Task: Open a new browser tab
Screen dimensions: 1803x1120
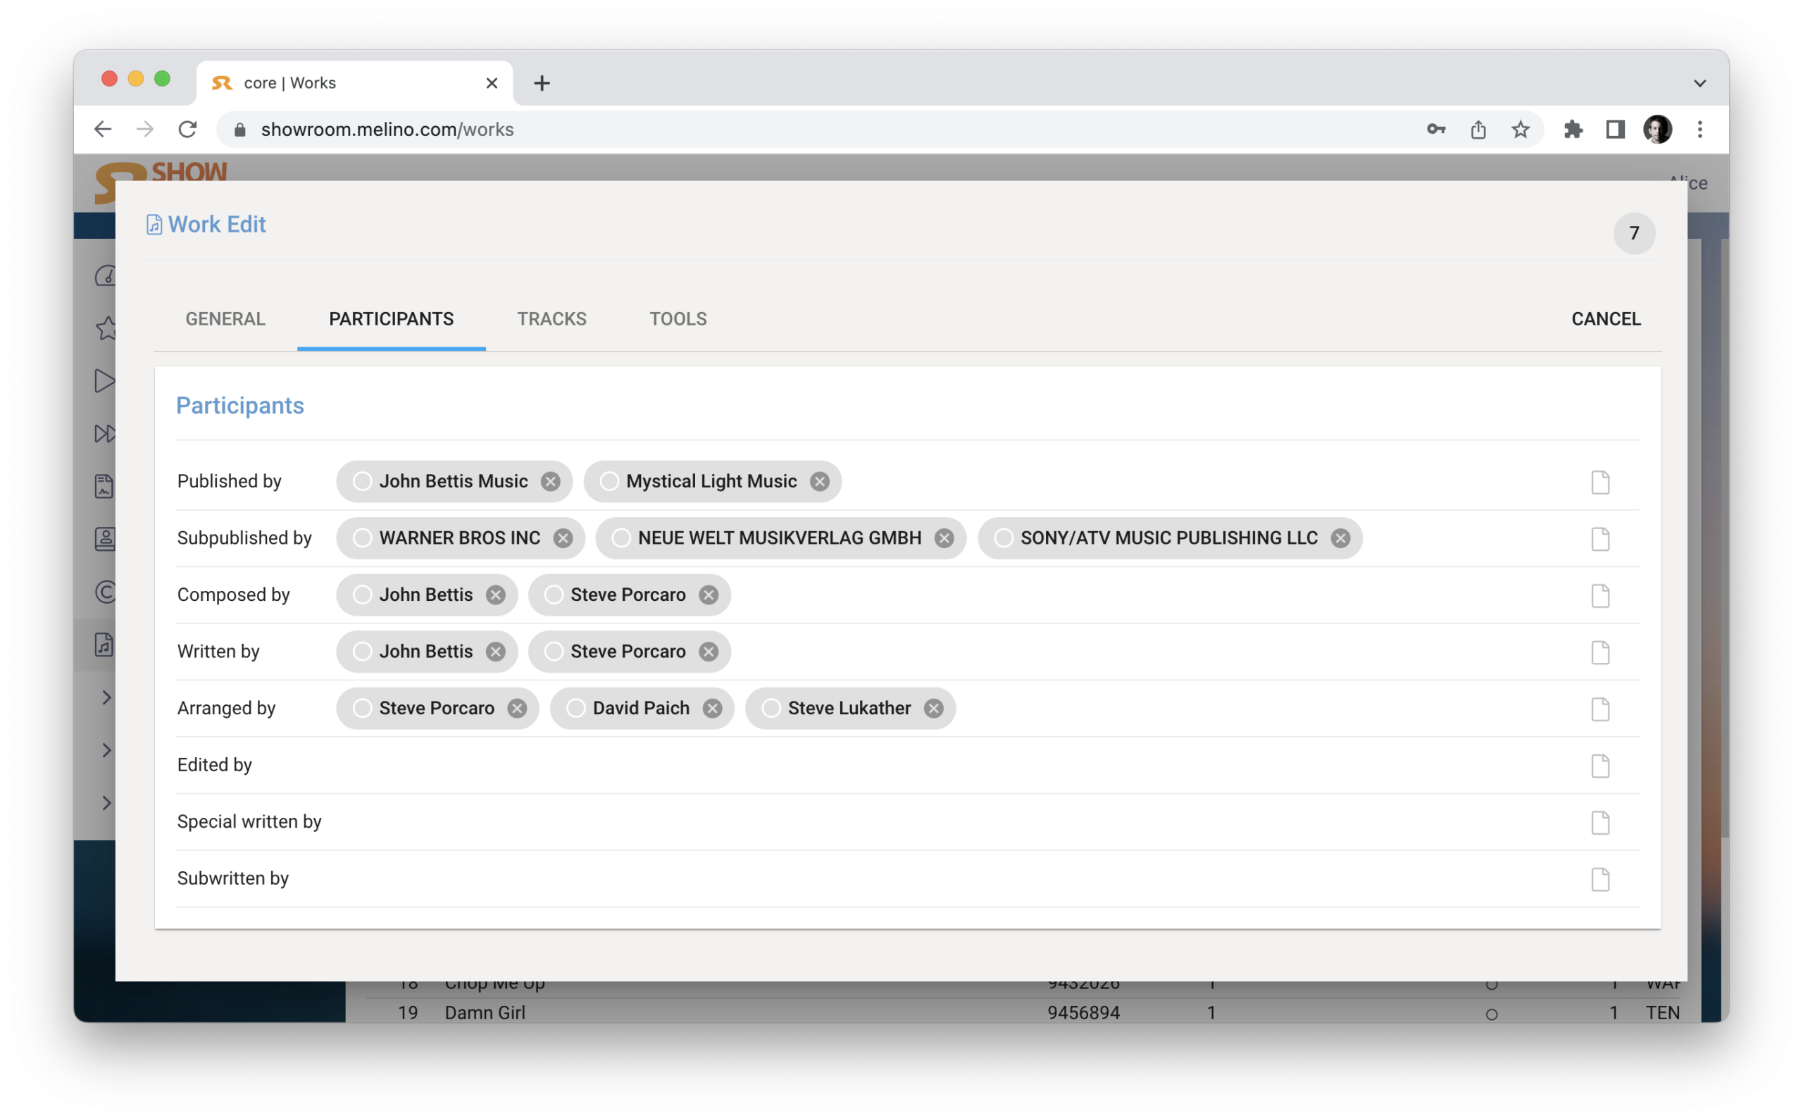Action: click(542, 83)
